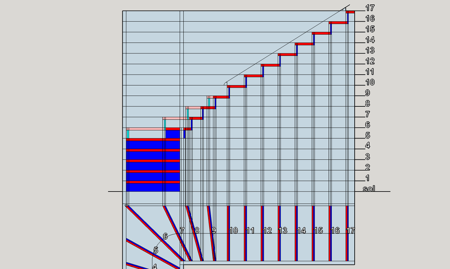Select height scale label 16
This screenshot has width=450, height=269.
pyautogui.click(x=370, y=18)
